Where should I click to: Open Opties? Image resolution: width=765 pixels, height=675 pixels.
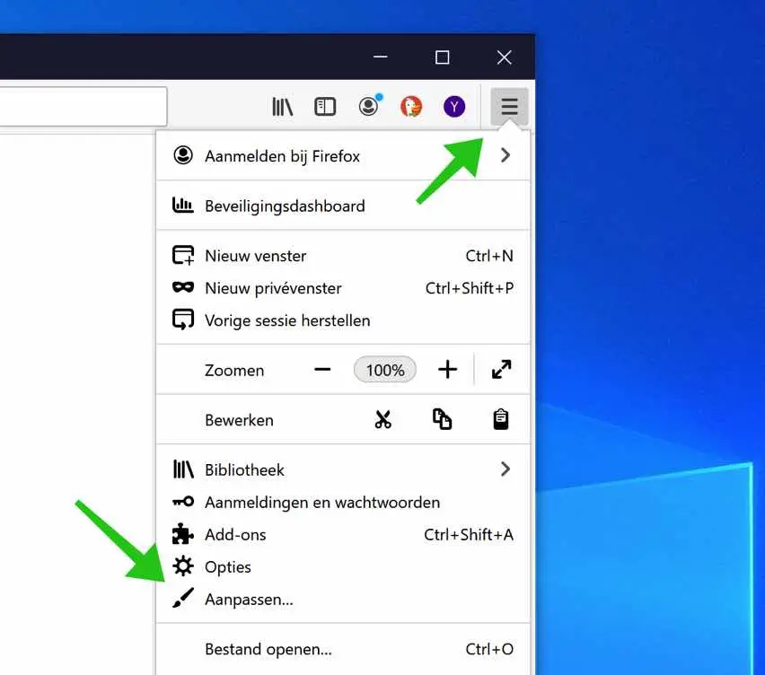343,566
